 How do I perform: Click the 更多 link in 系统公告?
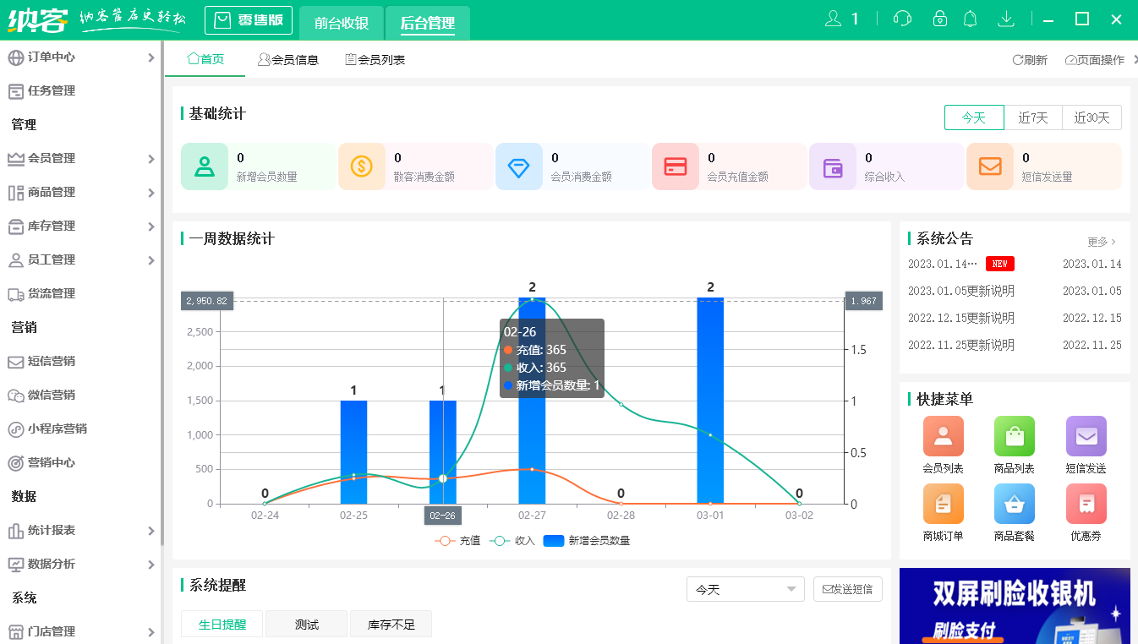(x=1099, y=241)
